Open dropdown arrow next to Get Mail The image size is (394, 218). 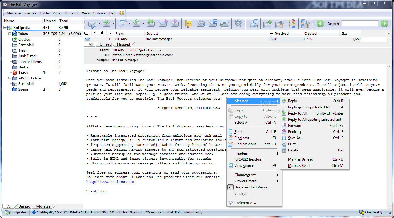pos(99,24)
